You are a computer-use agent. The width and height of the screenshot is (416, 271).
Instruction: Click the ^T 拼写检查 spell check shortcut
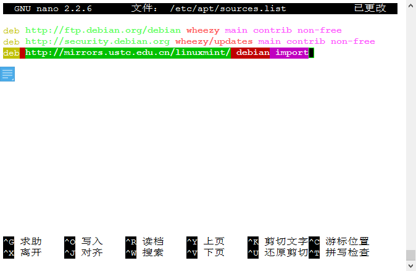339,252
